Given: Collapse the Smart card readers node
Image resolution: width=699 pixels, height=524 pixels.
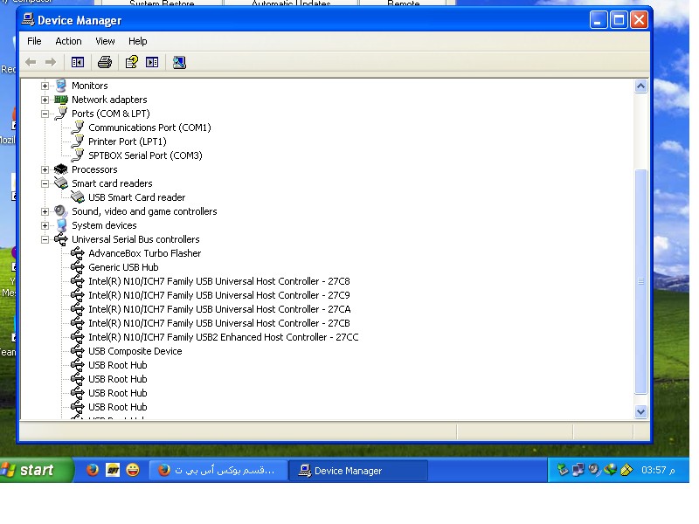Looking at the screenshot, I should coord(45,183).
